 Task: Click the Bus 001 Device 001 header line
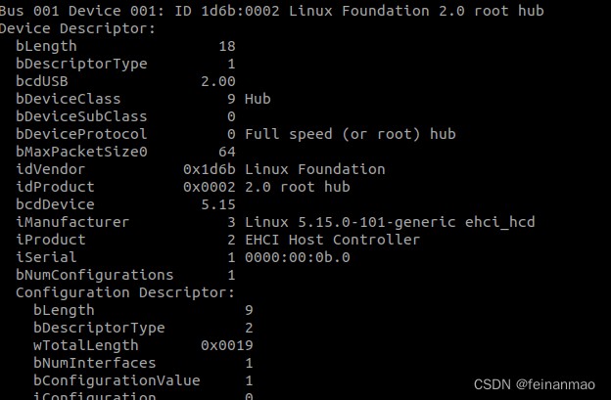[271, 11]
